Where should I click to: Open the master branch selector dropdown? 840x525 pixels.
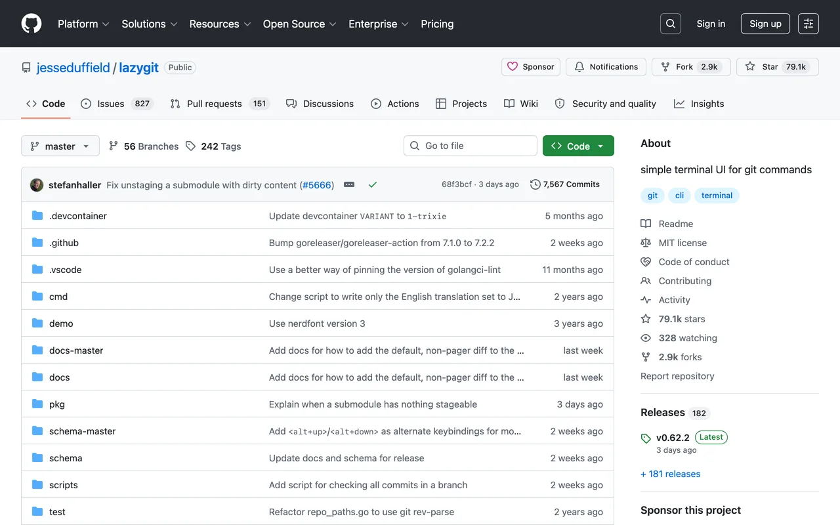coord(60,146)
